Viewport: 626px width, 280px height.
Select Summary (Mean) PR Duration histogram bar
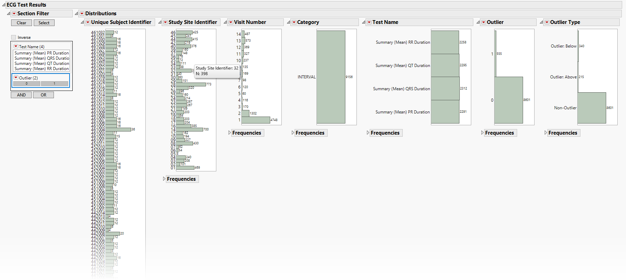point(445,112)
